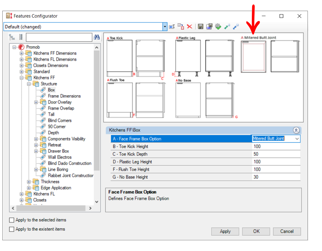Enable Apply to the selected items
The height and width of the screenshot is (251, 322).
click(x=12, y=220)
